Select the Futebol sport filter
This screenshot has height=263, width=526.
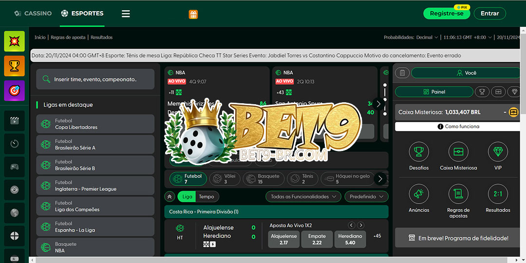point(188,179)
